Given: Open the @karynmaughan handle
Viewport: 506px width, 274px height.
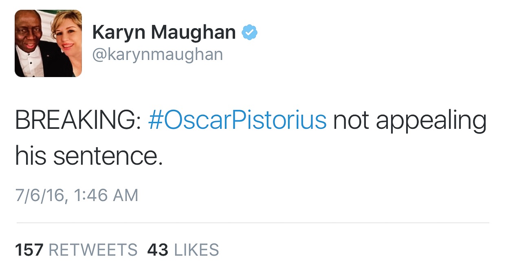Looking at the screenshot, I should (158, 54).
